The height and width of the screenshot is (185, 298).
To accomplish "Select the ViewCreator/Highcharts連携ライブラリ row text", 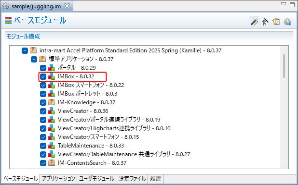I will pyautogui.click(x=114, y=128).
